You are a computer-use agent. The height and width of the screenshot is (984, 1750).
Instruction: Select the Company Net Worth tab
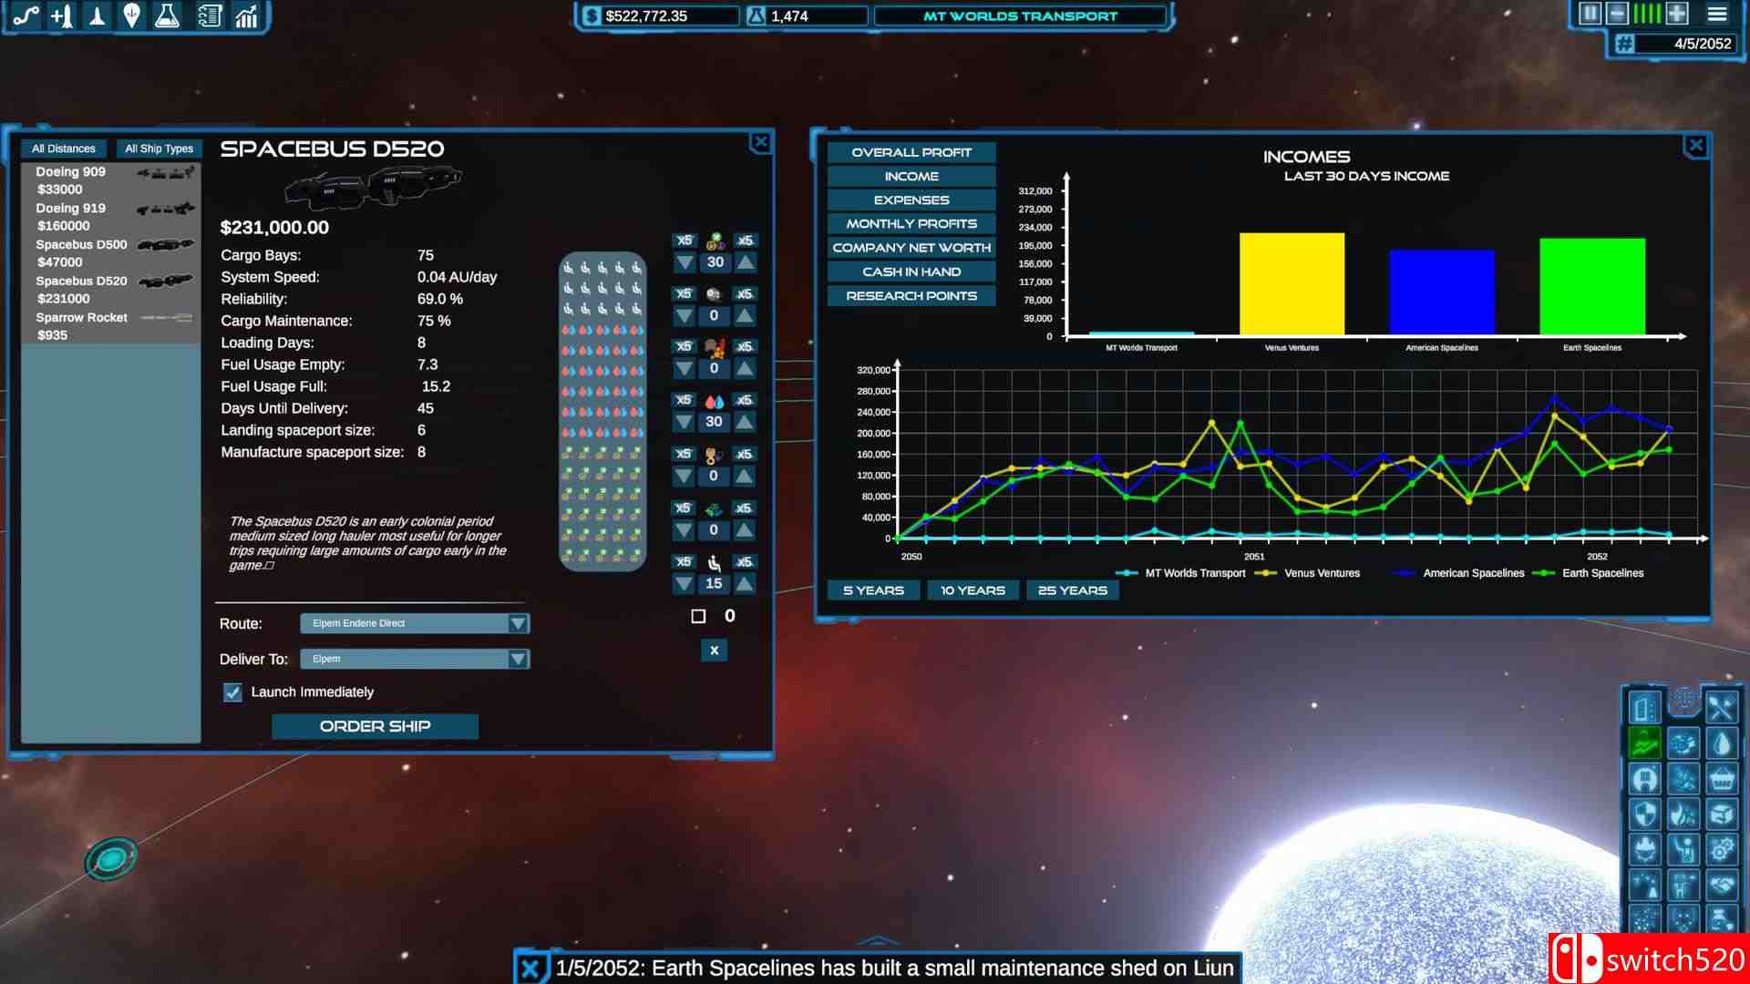coord(911,248)
